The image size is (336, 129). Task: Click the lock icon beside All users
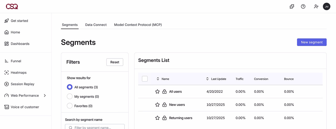pyautogui.click(x=165, y=92)
